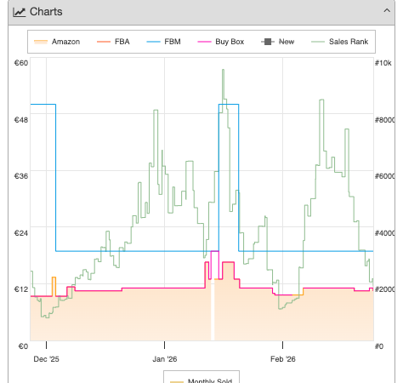
Task: Toggle the Buy Box series in the legend
Action: (x=220, y=42)
